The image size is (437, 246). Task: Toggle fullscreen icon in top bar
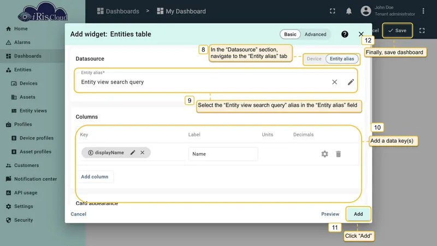point(333,11)
